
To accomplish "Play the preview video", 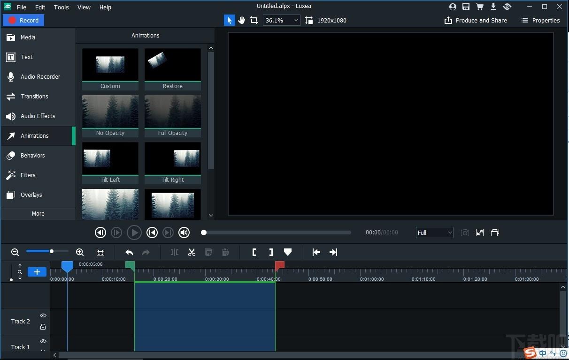I will [134, 232].
